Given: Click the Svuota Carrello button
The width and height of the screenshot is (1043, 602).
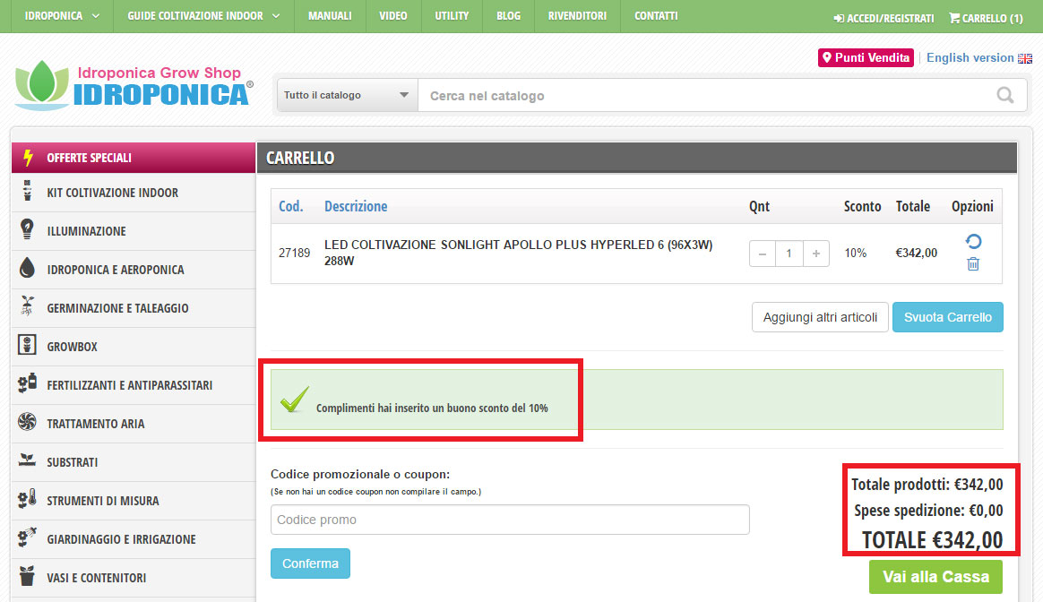Looking at the screenshot, I should pyautogui.click(x=948, y=317).
